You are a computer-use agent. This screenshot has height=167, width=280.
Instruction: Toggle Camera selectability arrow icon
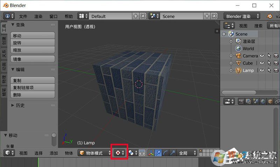click(x=269, y=56)
